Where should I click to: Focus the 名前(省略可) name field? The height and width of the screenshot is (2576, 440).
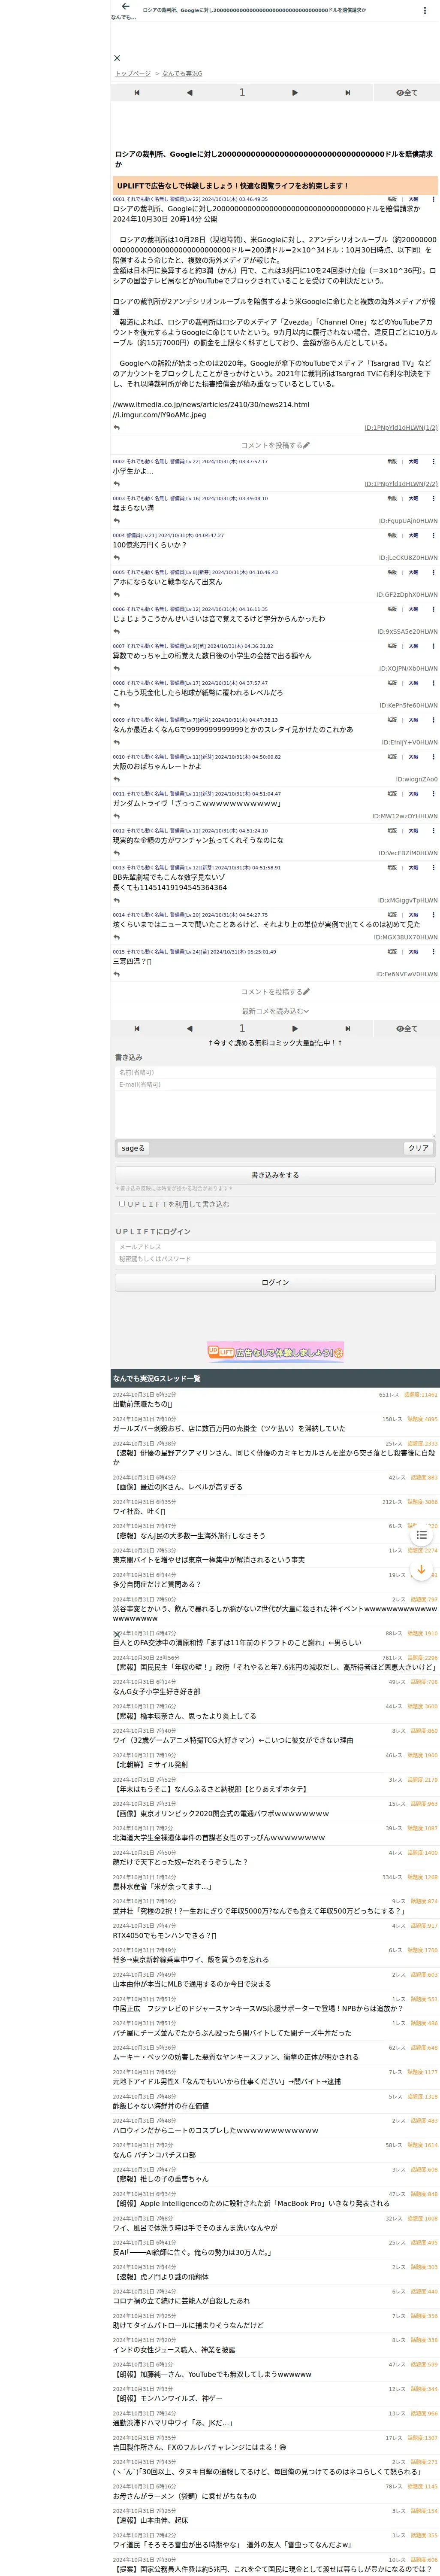275,1072
